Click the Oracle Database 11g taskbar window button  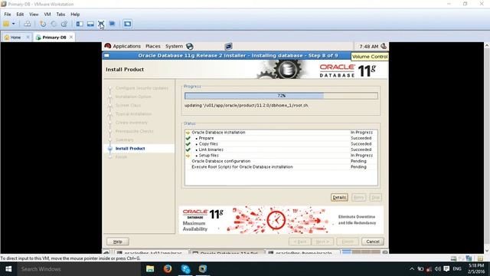227,252
